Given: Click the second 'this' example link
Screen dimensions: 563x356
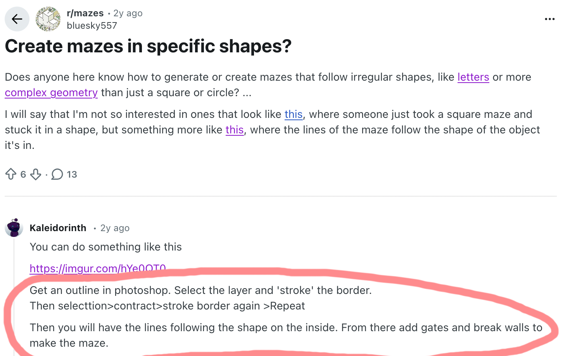Looking at the screenshot, I should [235, 130].
